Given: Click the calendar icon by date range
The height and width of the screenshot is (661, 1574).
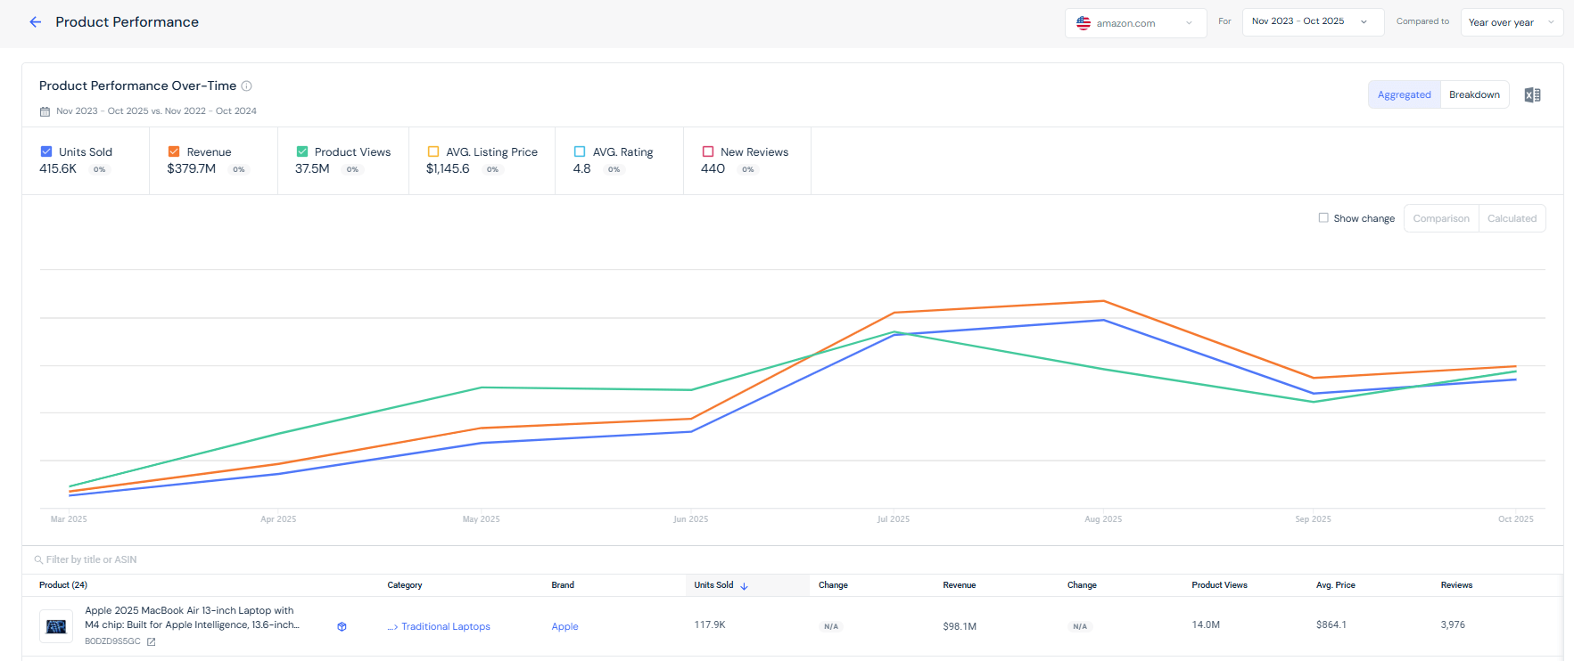Looking at the screenshot, I should click(45, 111).
